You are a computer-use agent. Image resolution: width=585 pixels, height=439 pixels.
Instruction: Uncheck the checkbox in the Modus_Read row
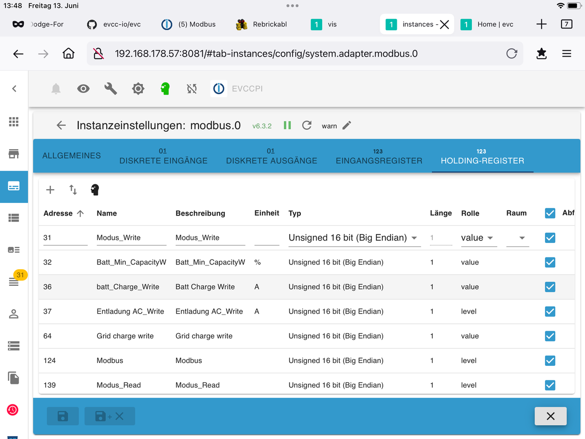(x=550, y=385)
